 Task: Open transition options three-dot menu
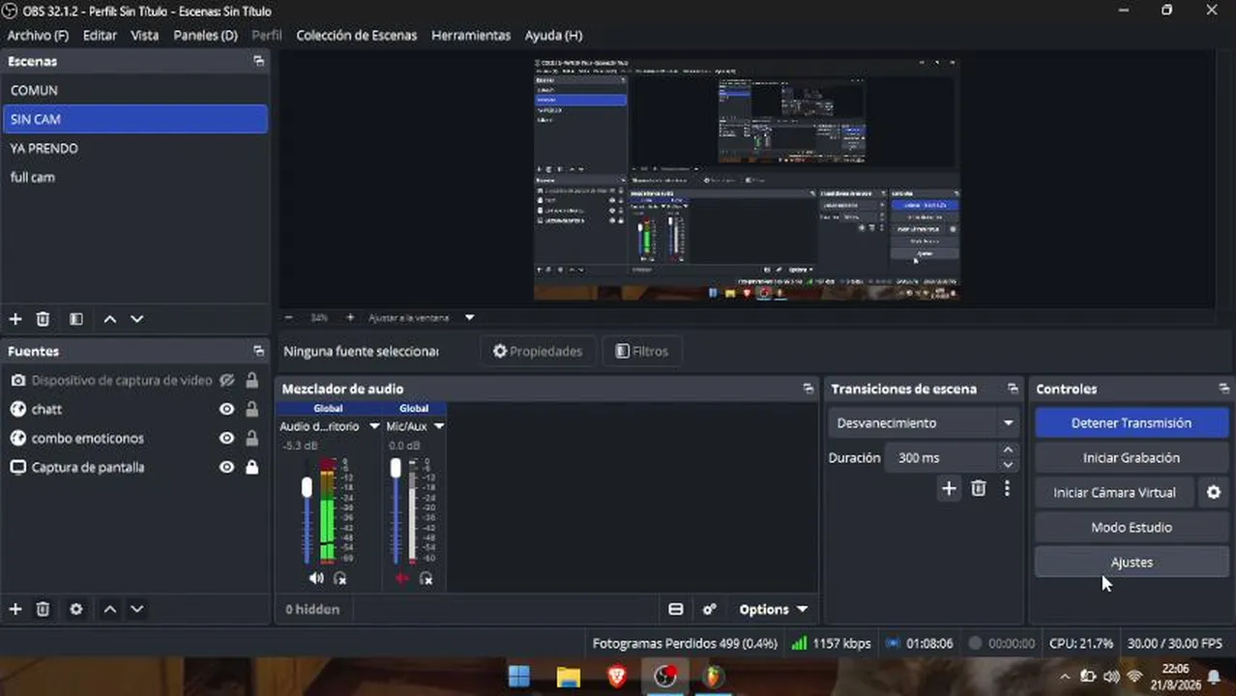tap(1007, 488)
